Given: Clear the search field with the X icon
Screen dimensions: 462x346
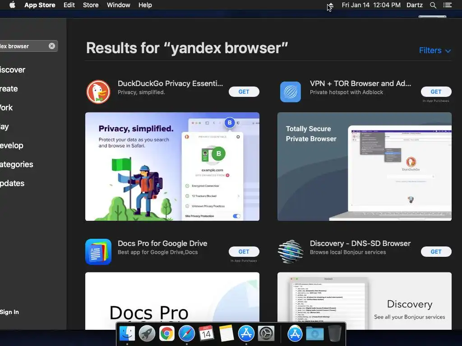Looking at the screenshot, I should coord(52,46).
